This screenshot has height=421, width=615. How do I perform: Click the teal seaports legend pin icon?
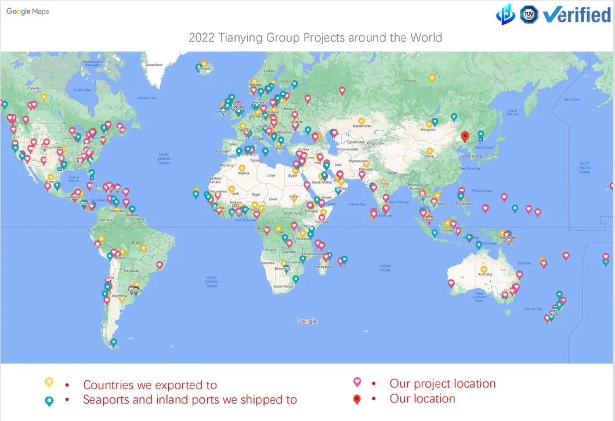(49, 400)
